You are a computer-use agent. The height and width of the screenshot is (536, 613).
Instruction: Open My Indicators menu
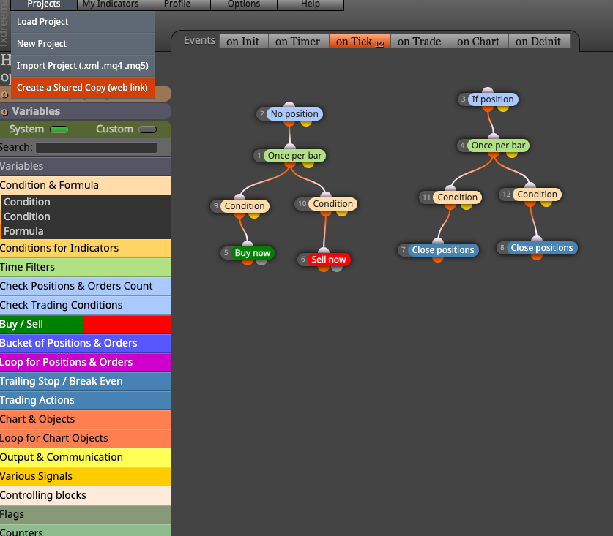(111, 4)
